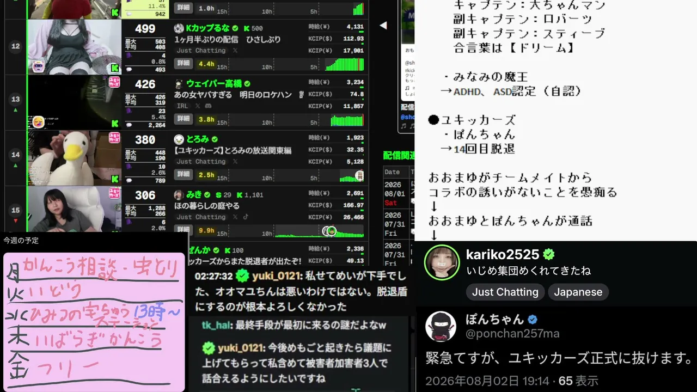
Task: Select the Just Chatting category of Kカップるな
Action: 201,51
